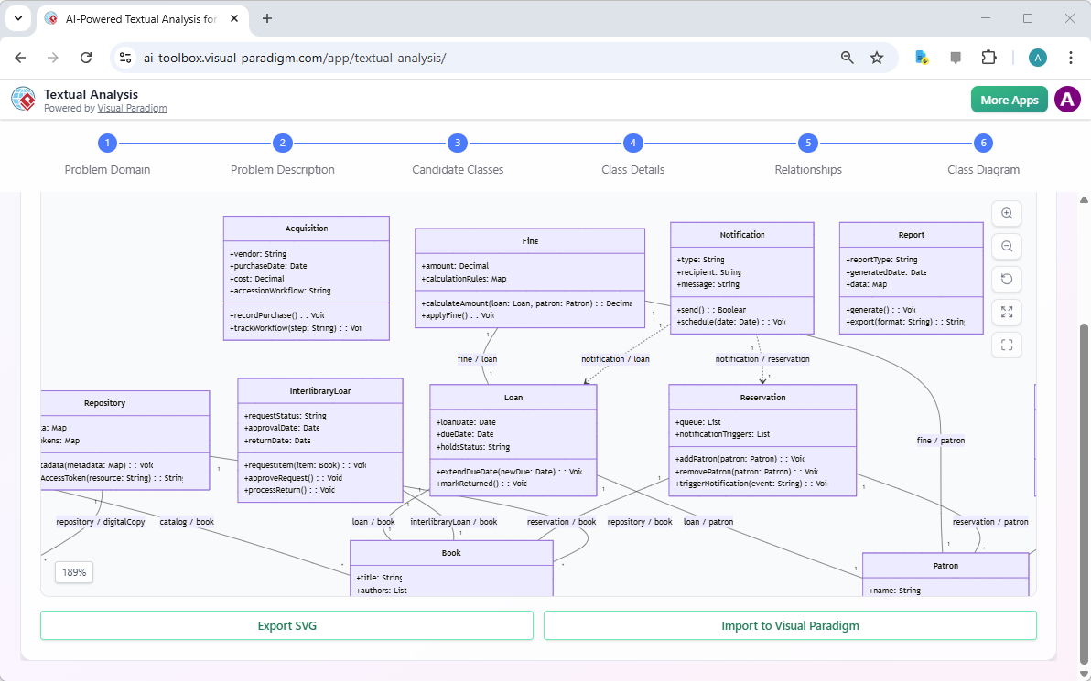Reset the diagram view
Screen dimensions: 1091x681
(1007, 279)
